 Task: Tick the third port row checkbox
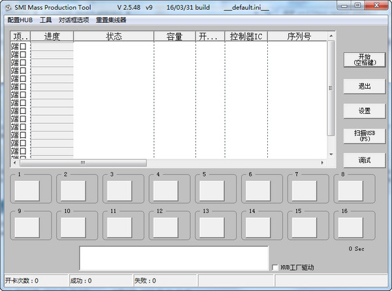click(x=23, y=62)
